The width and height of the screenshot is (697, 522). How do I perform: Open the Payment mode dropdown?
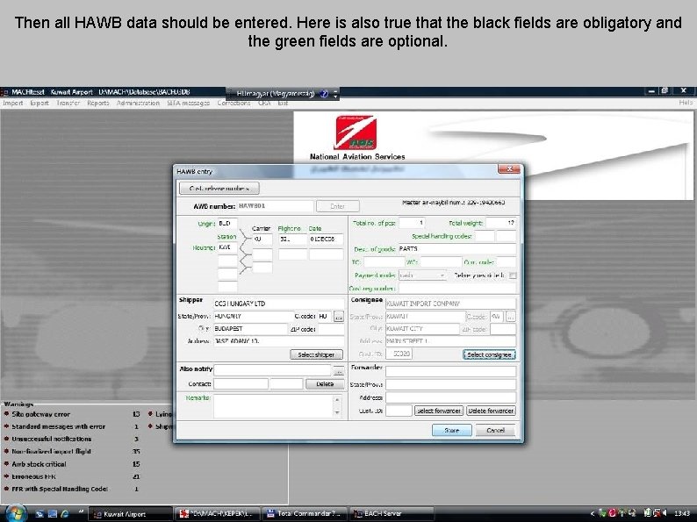pyautogui.click(x=422, y=275)
